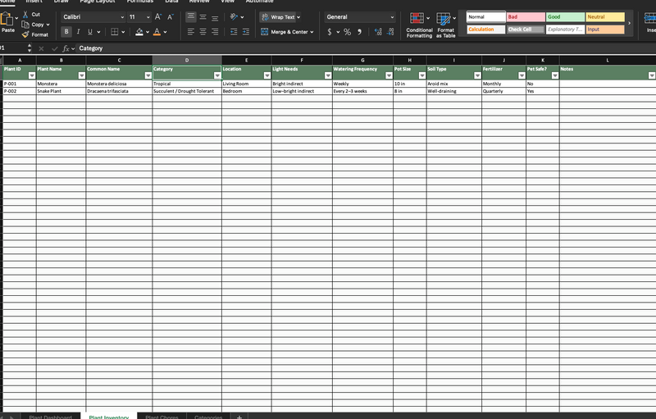The width and height of the screenshot is (656, 419).
Task: Switch to Plant Chores sheet tab
Action: tap(162, 417)
